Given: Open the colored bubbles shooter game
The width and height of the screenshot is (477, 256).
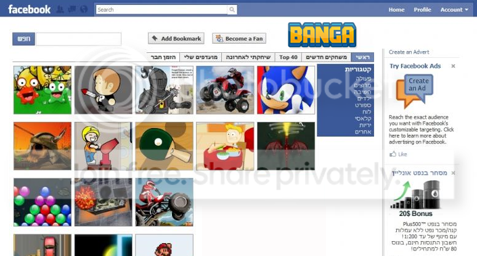Looking at the screenshot, I should pyautogui.click(x=43, y=202).
